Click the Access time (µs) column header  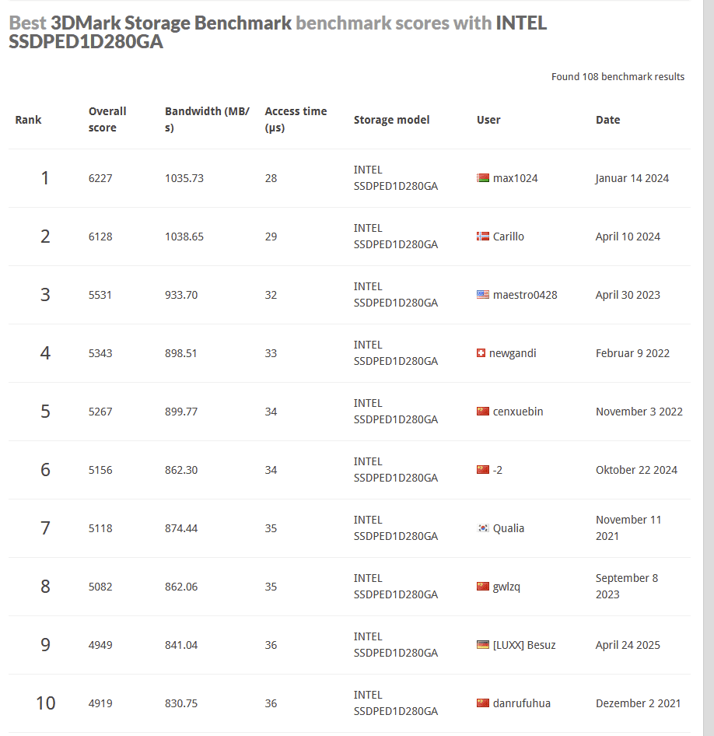(x=296, y=120)
